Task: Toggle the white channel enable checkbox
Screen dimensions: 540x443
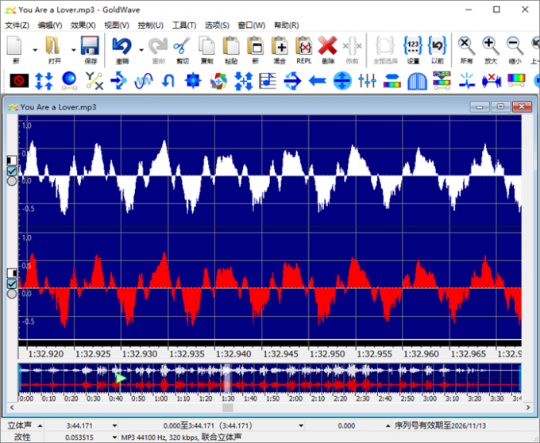Action: tap(12, 171)
